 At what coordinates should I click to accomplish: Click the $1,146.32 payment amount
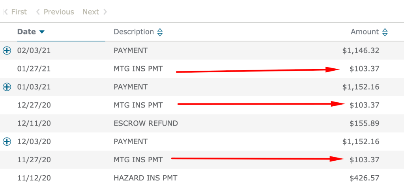361,51
